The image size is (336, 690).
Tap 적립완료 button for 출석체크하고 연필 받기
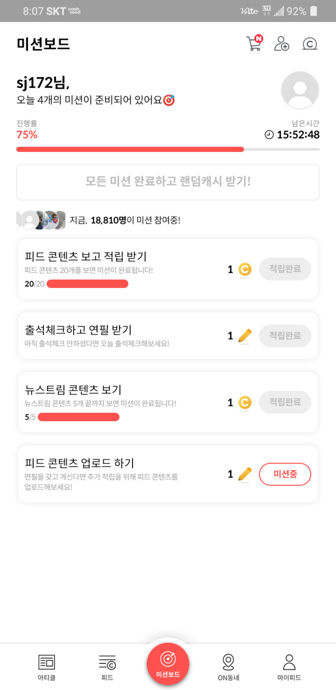[285, 336]
